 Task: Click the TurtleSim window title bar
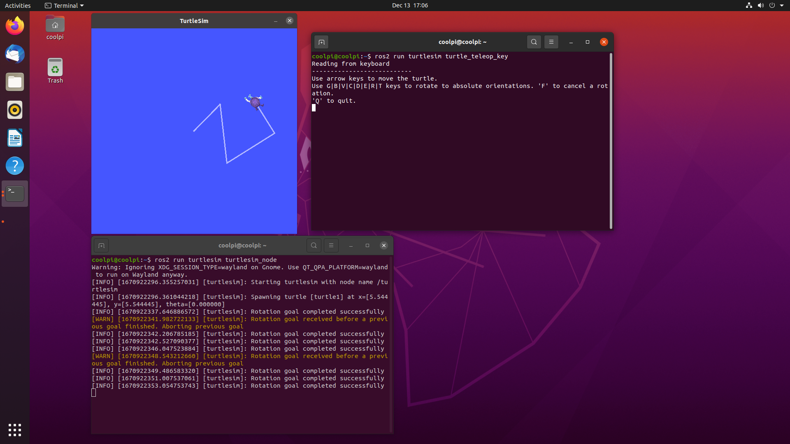(194, 21)
